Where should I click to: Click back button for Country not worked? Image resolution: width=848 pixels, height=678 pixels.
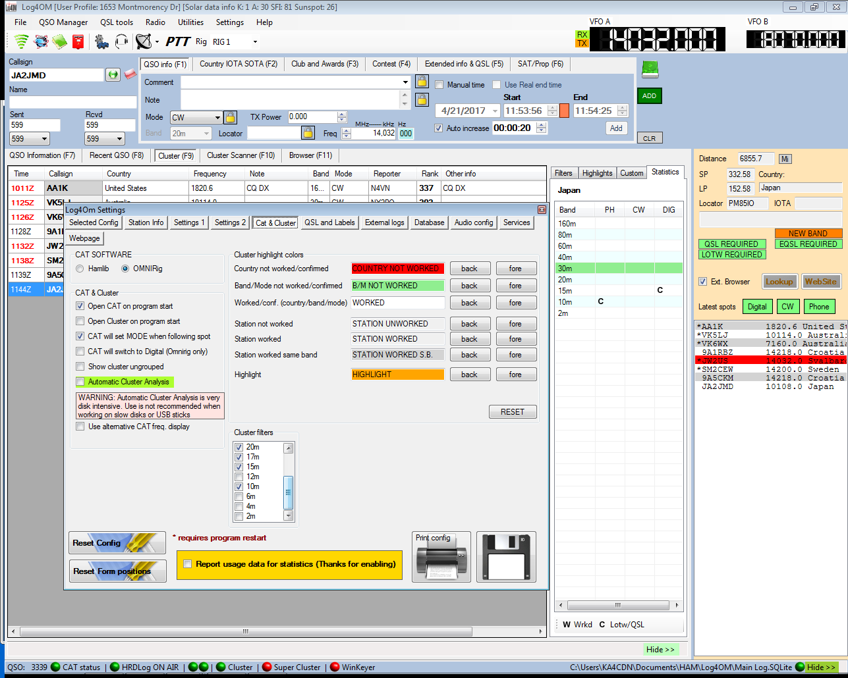tap(470, 269)
